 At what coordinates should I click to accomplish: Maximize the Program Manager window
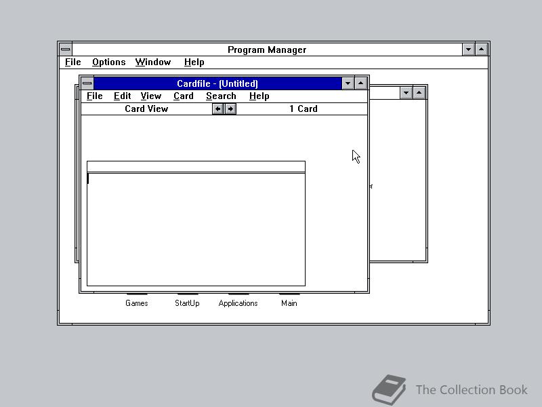point(482,50)
